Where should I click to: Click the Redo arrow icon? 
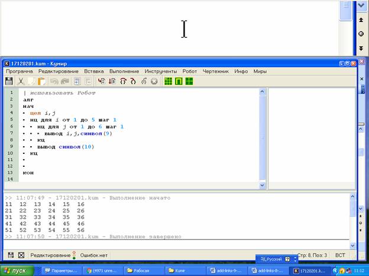point(64,81)
